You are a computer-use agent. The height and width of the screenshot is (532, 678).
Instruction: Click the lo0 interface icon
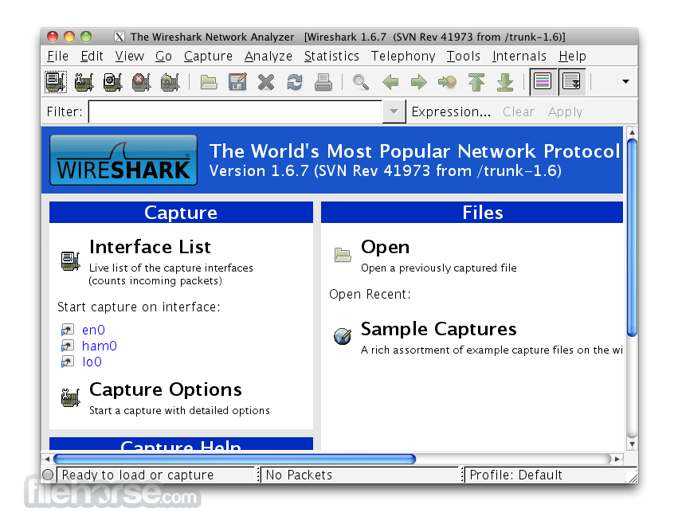click(x=67, y=362)
